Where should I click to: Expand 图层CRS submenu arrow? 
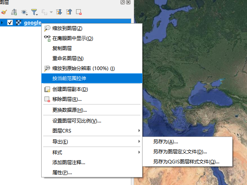click(x=139, y=131)
